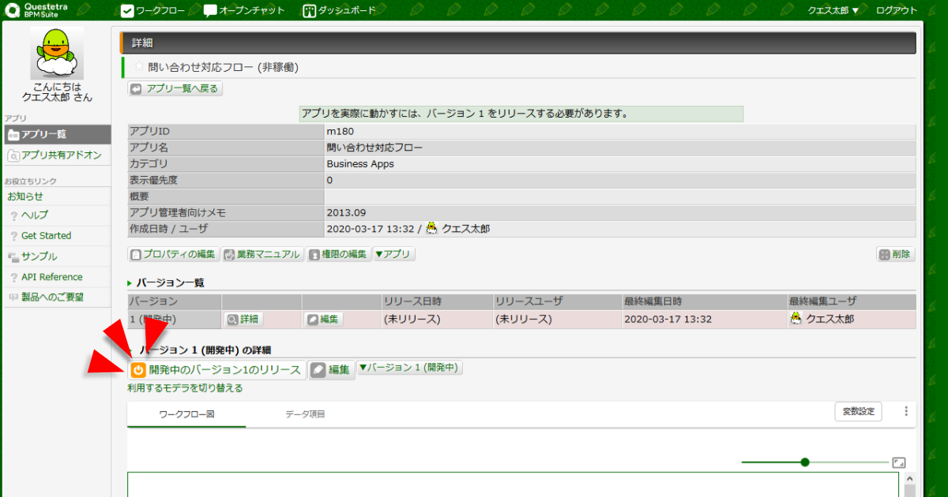
Task: Click 詳細 button in version 1 row
Action: [x=243, y=319]
